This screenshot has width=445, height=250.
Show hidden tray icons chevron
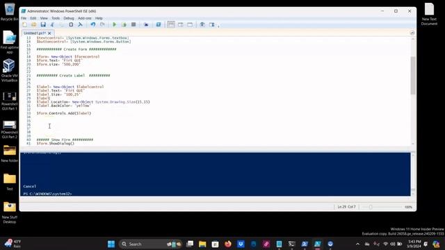click(x=357, y=244)
